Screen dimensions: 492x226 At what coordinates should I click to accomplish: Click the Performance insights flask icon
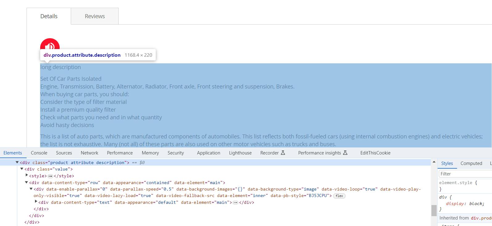point(346,153)
